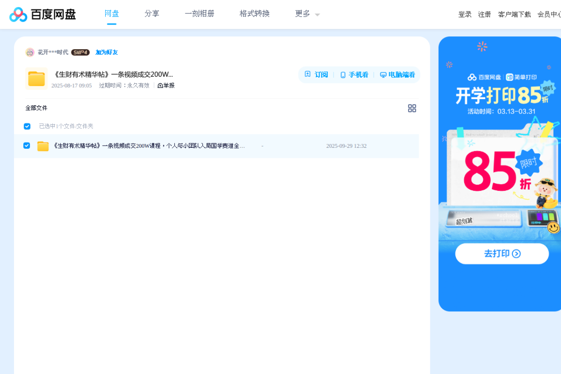The height and width of the screenshot is (374, 561).
Task: Uncheck the select-all checkbox above file list
Action: 27,126
